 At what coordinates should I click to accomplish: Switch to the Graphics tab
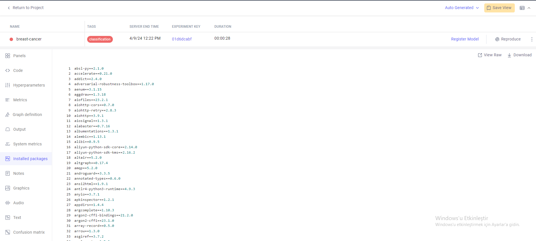pos(26,188)
